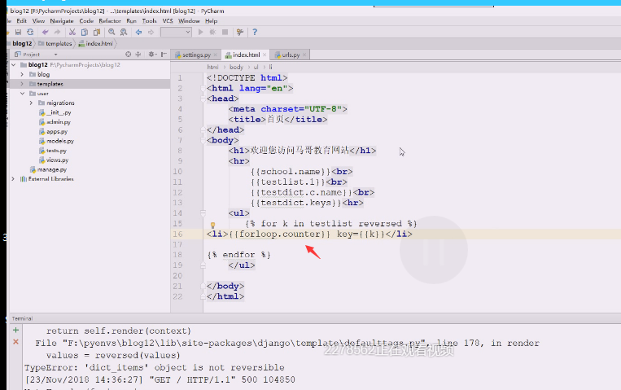Image resolution: width=621 pixels, height=390 pixels.
Task: Collapse the ul tag fold marker
Action: click(203, 213)
